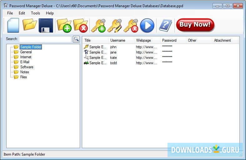Select the E-Mail folder
Screen dimensions: 246x160
coord(25,62)
